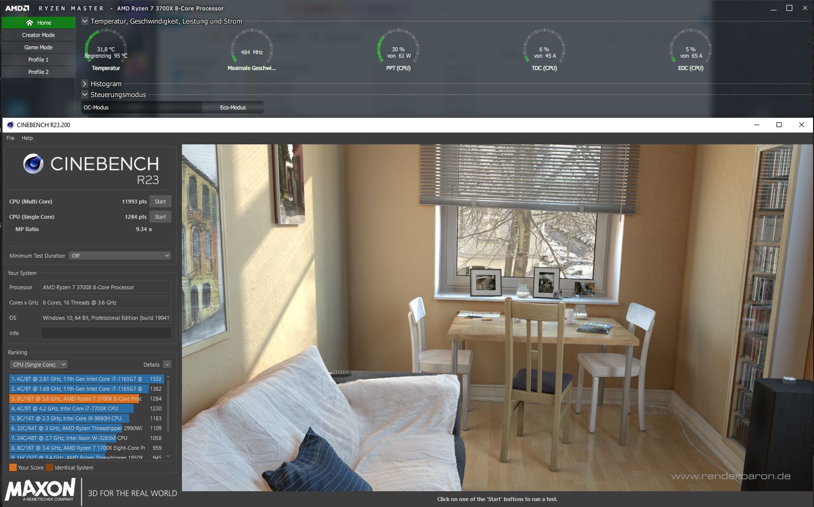The image size is (814, 507).
Task: Click the EDC (CPU) gauge
Action: point(691,50)
